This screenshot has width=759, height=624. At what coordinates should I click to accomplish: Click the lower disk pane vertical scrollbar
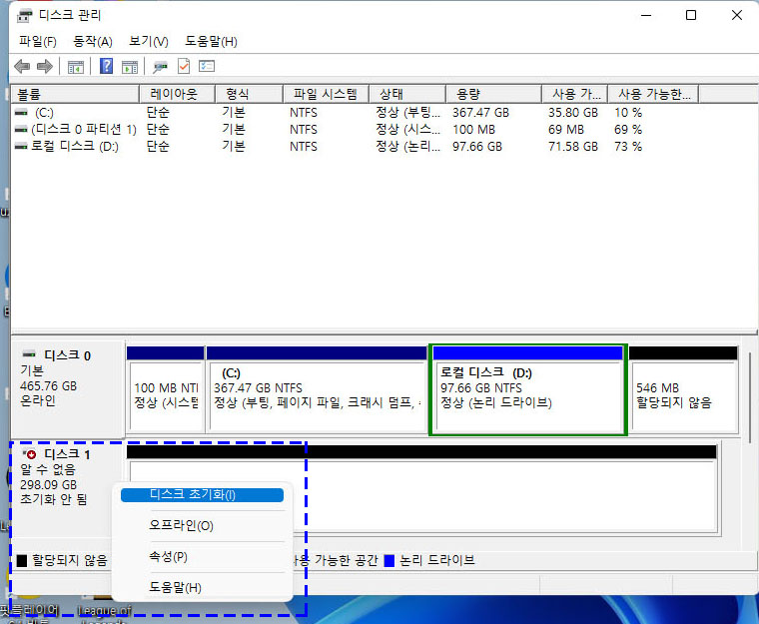tap(750, 397)
